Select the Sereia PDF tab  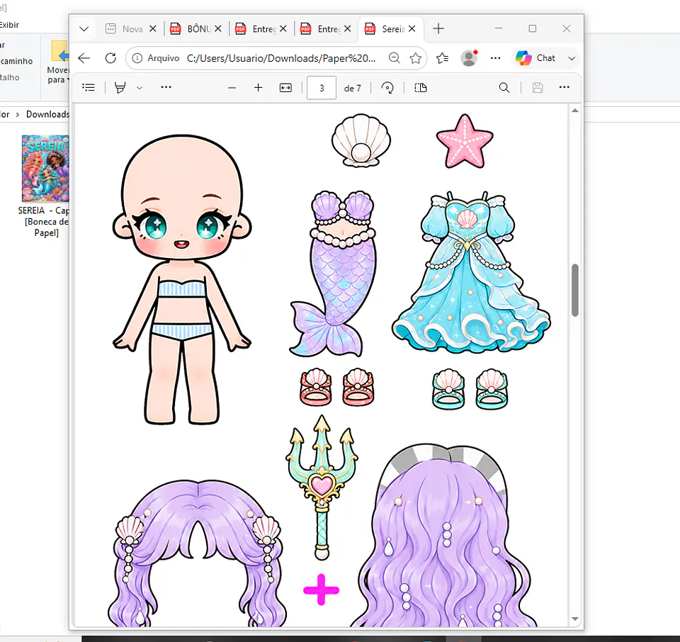coord(385,29)
